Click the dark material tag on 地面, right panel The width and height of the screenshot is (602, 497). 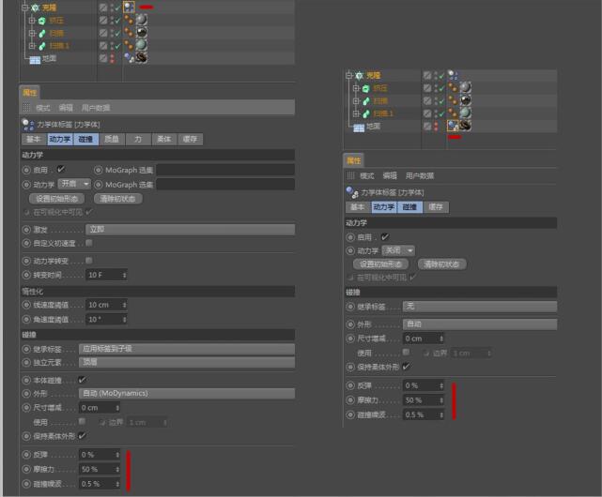[x=465, y=126]
